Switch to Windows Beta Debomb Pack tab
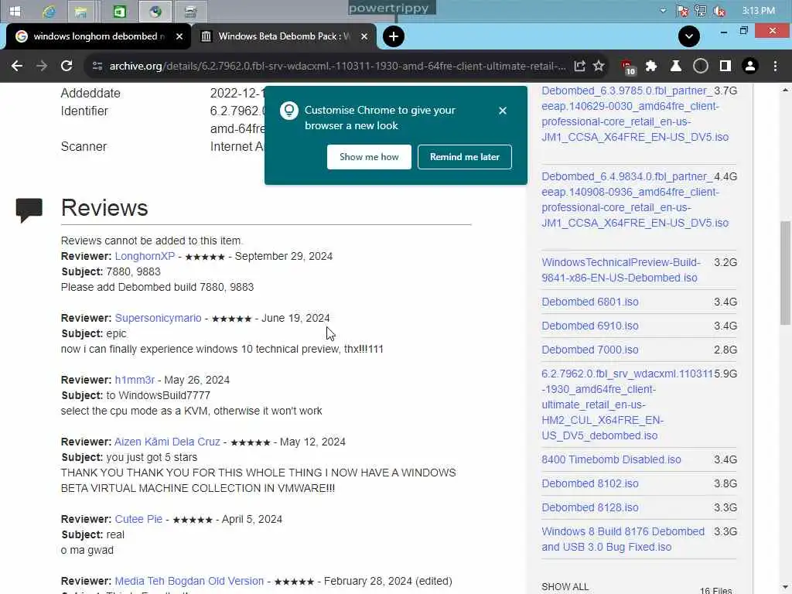The width and height of the screenshot is (792, 594). [x=285, y=36]
